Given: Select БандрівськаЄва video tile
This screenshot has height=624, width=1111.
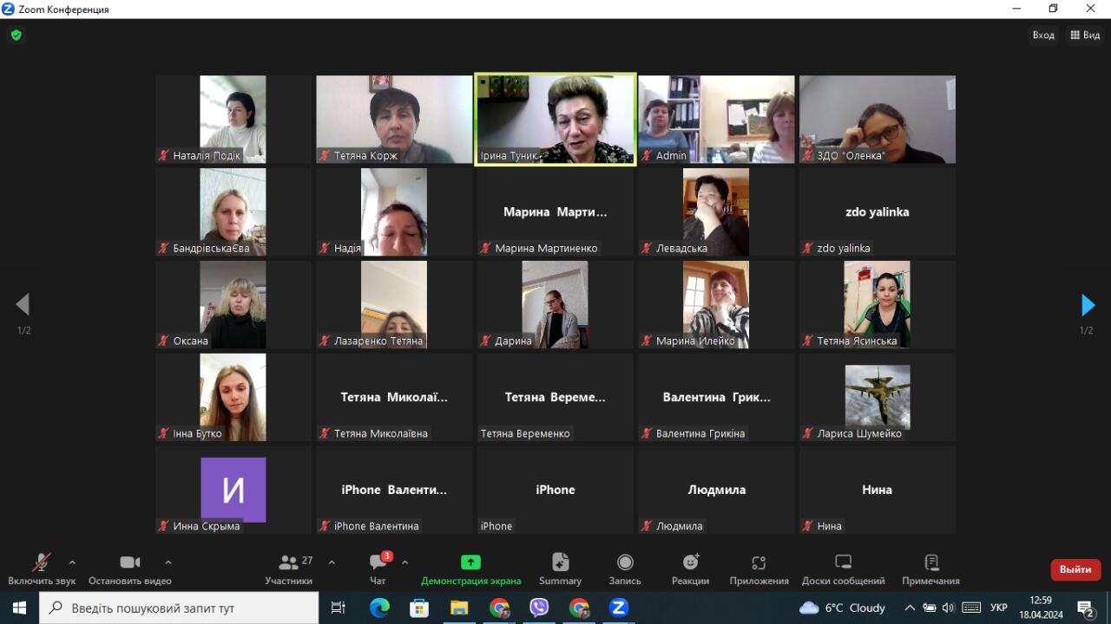Looking at the screenshot, I should 233,211.
